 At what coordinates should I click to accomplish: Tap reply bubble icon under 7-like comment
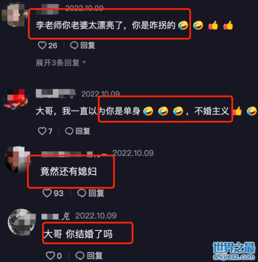pos(69,131)
